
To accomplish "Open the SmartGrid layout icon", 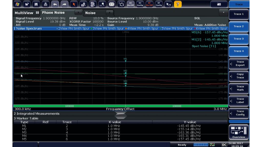I will click(121, 4).
